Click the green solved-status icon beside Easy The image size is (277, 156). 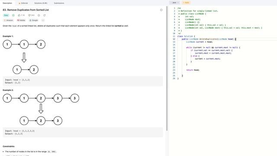[13, 15]
